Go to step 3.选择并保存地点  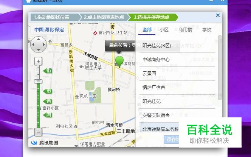153,17
